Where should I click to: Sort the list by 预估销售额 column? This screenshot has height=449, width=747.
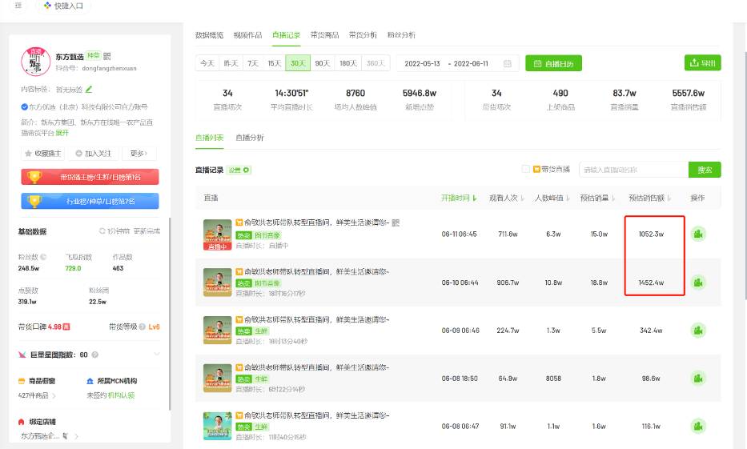pyautogui.click(x=650, y=198)
